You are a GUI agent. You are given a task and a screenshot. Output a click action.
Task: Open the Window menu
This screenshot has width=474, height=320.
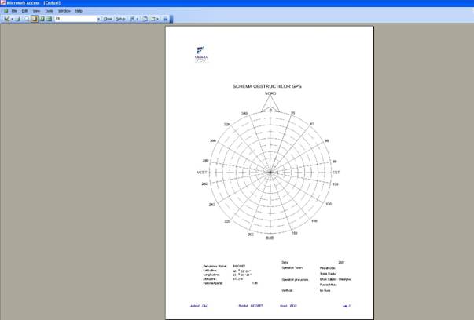[x=64, y=11]
